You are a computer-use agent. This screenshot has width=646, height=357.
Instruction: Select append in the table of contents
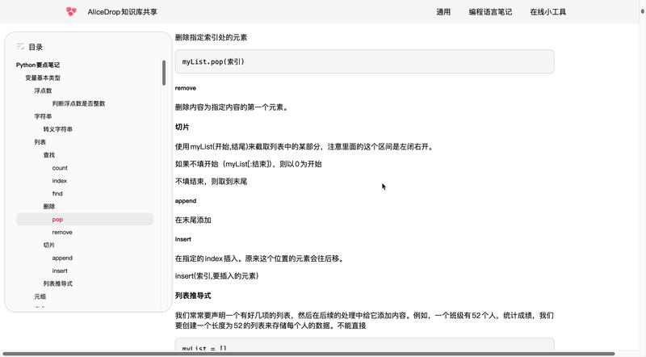click(x=62, y=258)
